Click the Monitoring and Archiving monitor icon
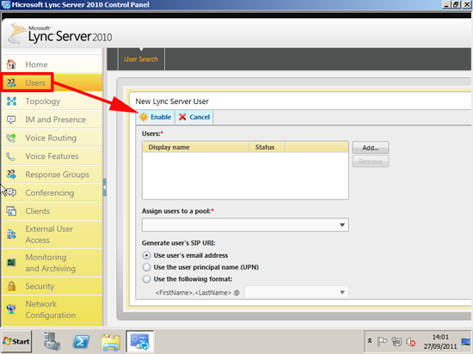Image resolution: width=473 pixels, height=354 pixels. (x=11, y=263)
